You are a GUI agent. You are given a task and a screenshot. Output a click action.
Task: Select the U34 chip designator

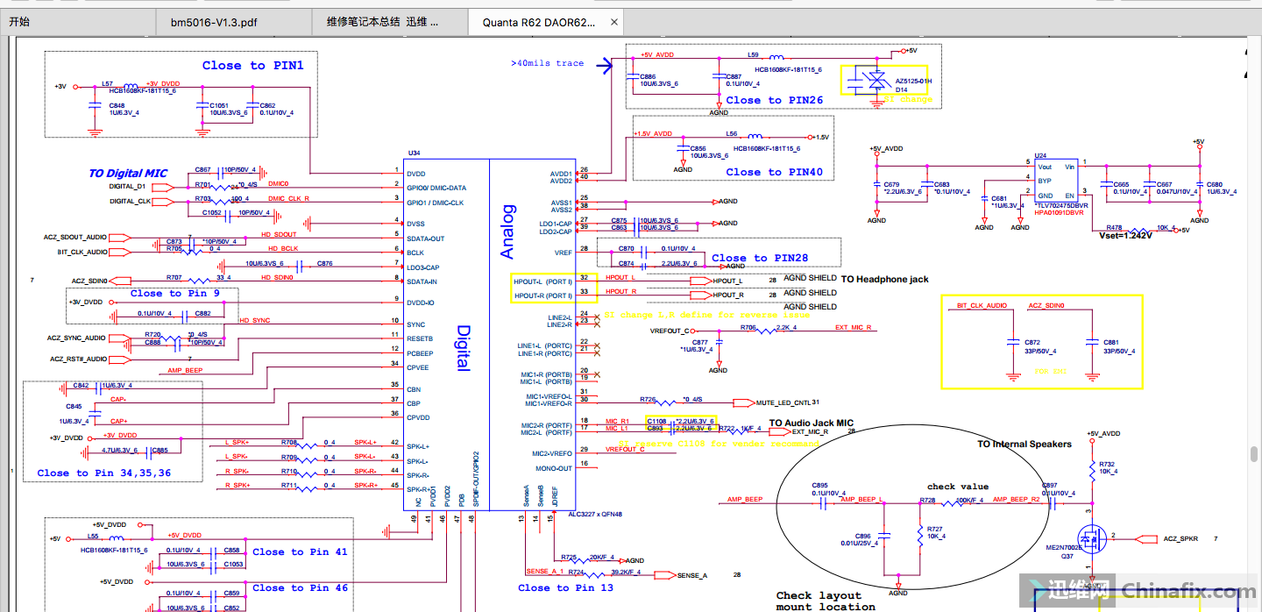coord(415,153)
